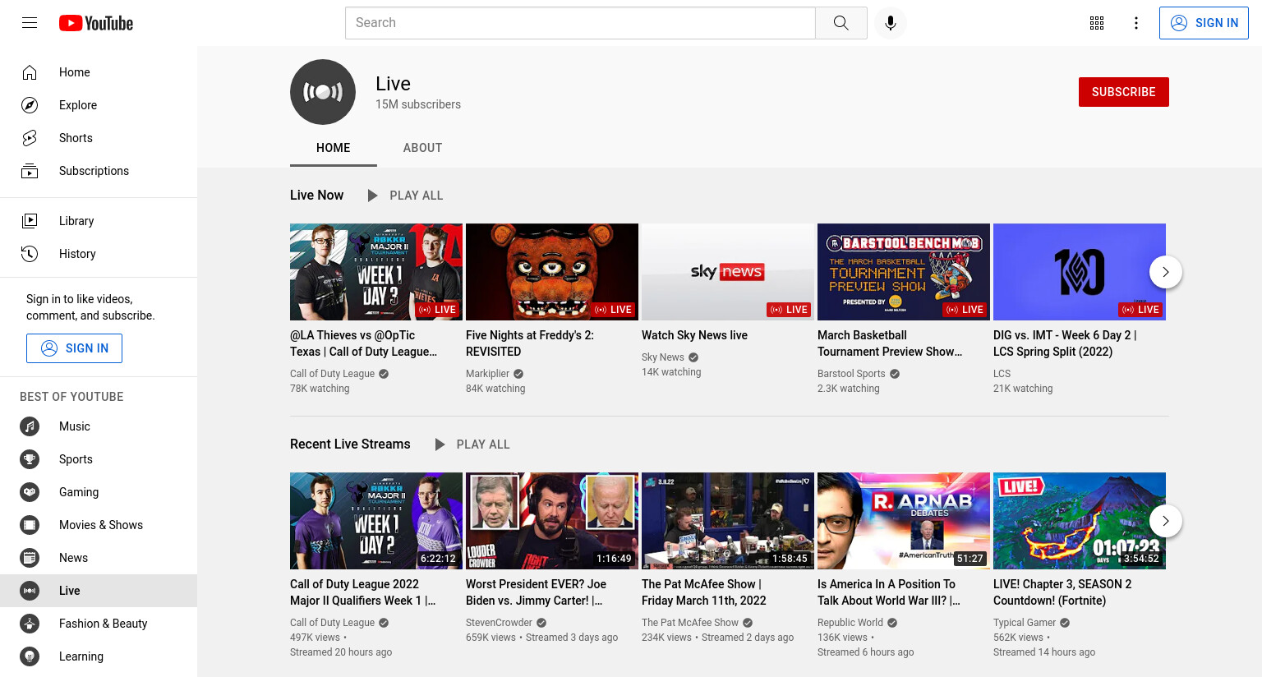Open Call of Duty Week 1 Day 2 thumbnail
1262x677 pixels.
click(x=376, y=521)
